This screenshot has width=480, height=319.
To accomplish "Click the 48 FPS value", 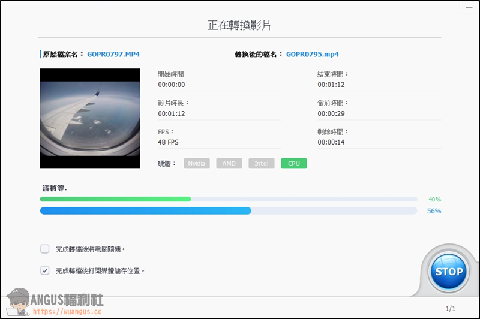I will 168,142.
